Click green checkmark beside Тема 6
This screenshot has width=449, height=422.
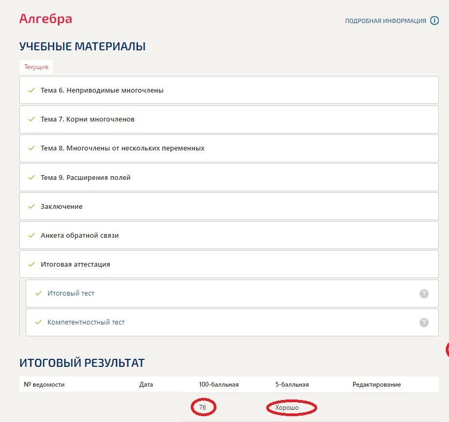click(x=32, y=90)
